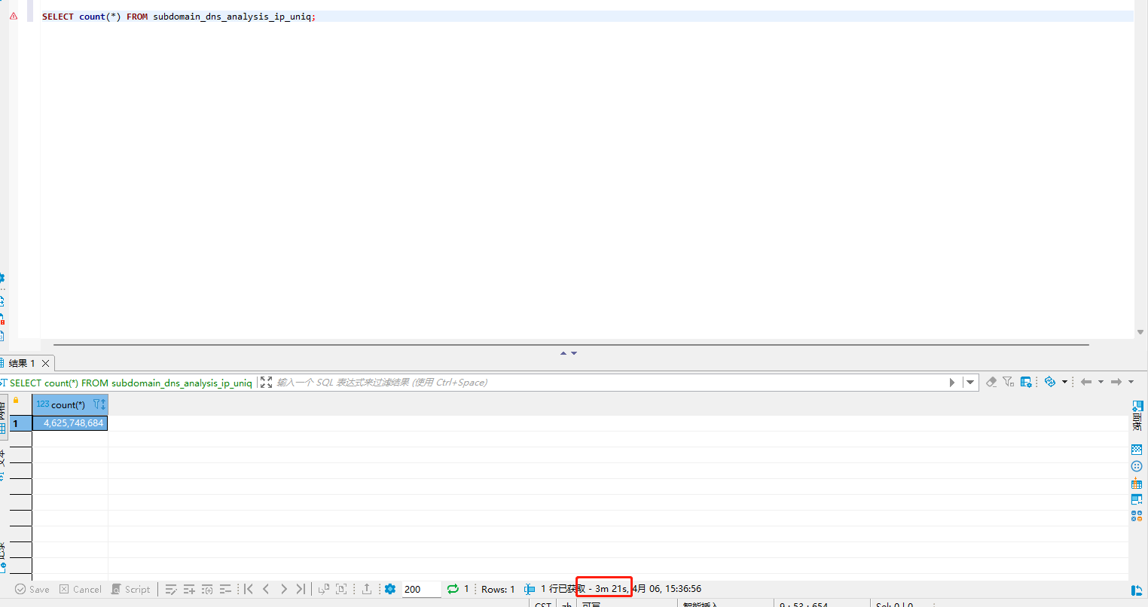
Task: Click the expand filter panel icon
Action: click(x=266, y=383)
